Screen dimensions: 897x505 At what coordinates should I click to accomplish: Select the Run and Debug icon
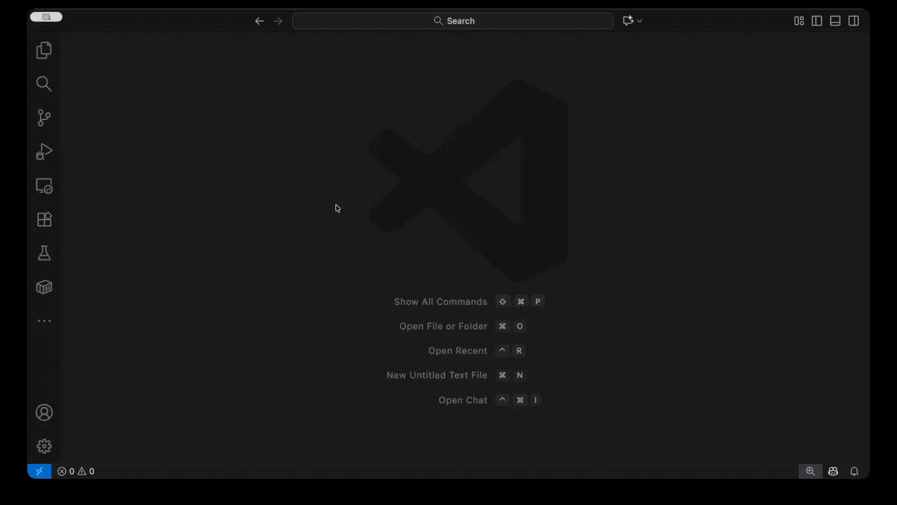pos(44,151)
